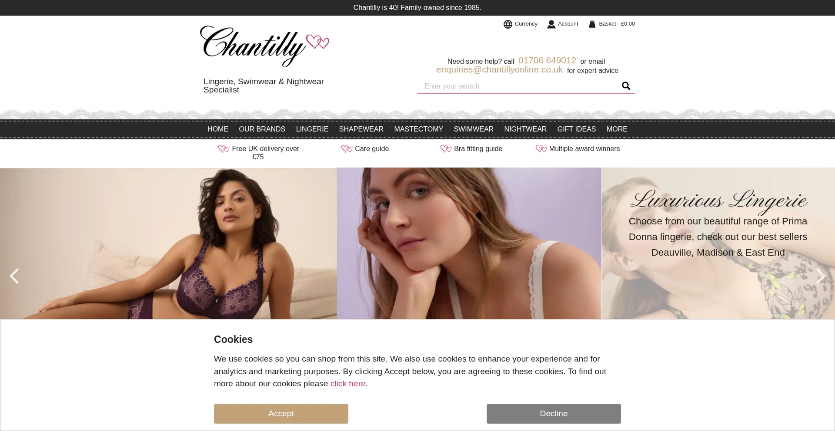Open the GIFT IDEAS menu
835x431 pixels.
(576, 129)
